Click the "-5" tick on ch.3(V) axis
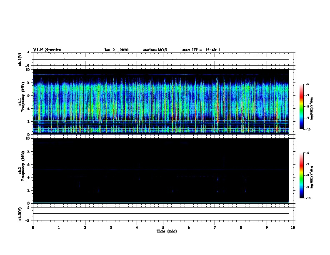The image size is (330, 255). click(x=28, y=220)
